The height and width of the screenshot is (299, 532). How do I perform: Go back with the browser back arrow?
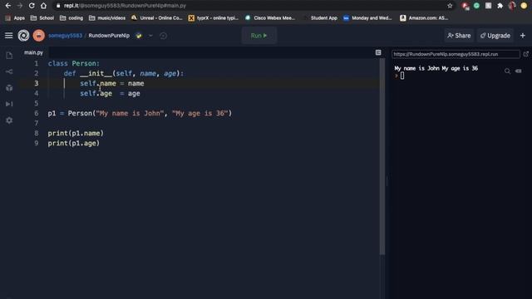[x=7, y=6]
